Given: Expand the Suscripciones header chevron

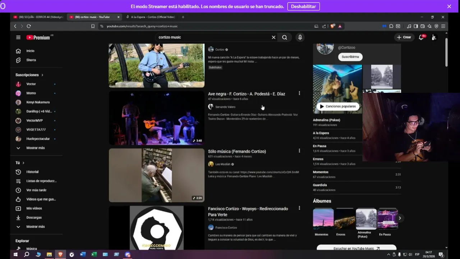Looking at the screenshot, I should [x=42, y=75].
